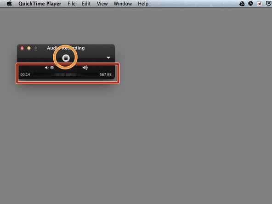Click the volume slider knob
Screen dimensions: 272x204
tap(52, 68)
